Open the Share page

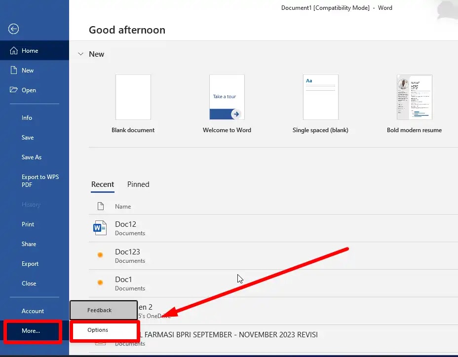click(x=29, y=244)
